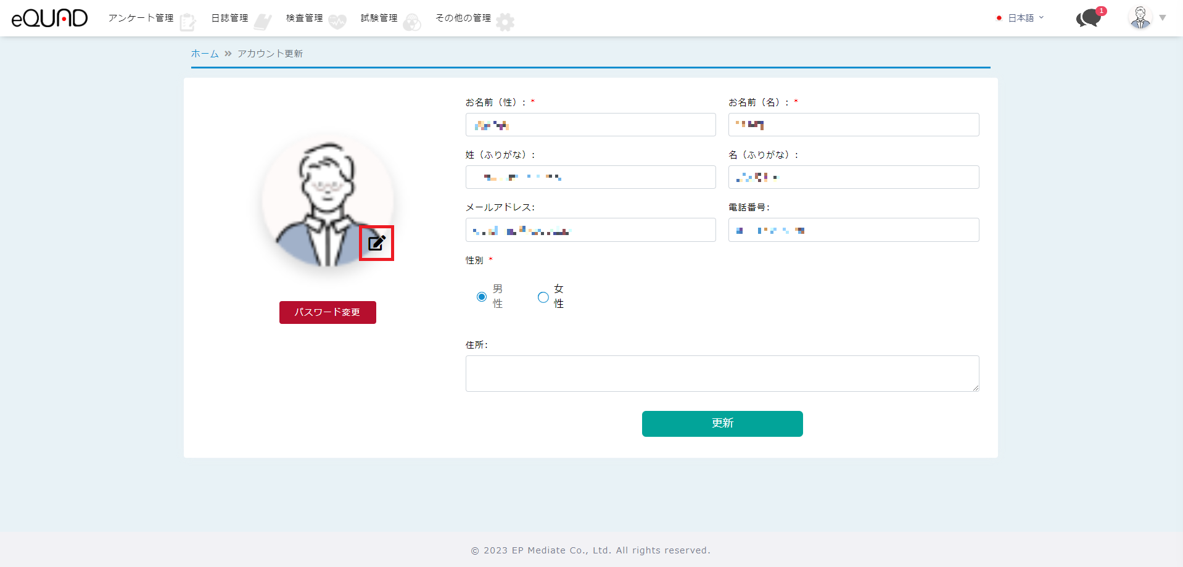Click the パスワード変更 button
Image resolution: width=1183 pixels, height=567 pixels.
coord(328,312)
